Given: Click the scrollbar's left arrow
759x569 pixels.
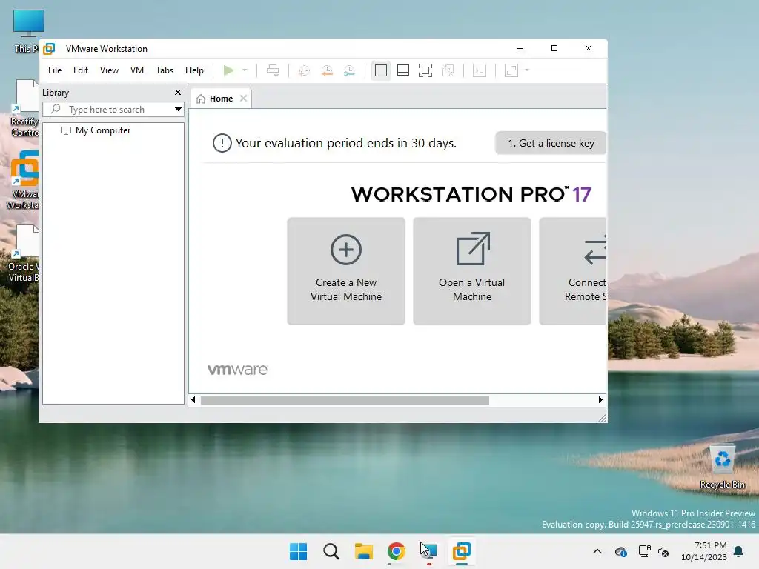Looking at the screenshot, I should coord(193,400).
